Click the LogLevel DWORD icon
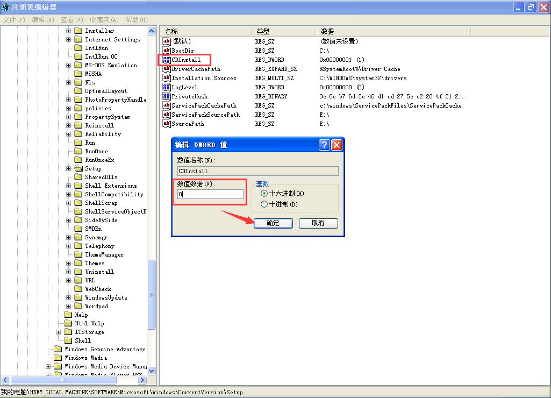Image resolution: width=551 pixels, height=398 pixels. point(167,87)
